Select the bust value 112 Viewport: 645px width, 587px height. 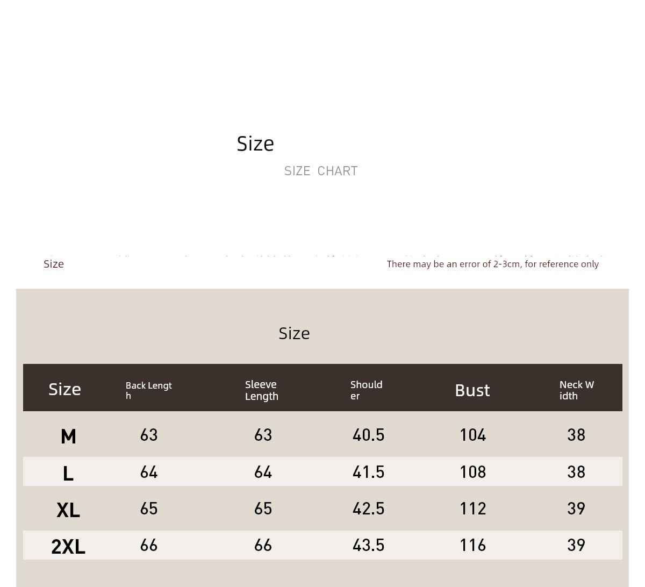[x=473, y=509]
